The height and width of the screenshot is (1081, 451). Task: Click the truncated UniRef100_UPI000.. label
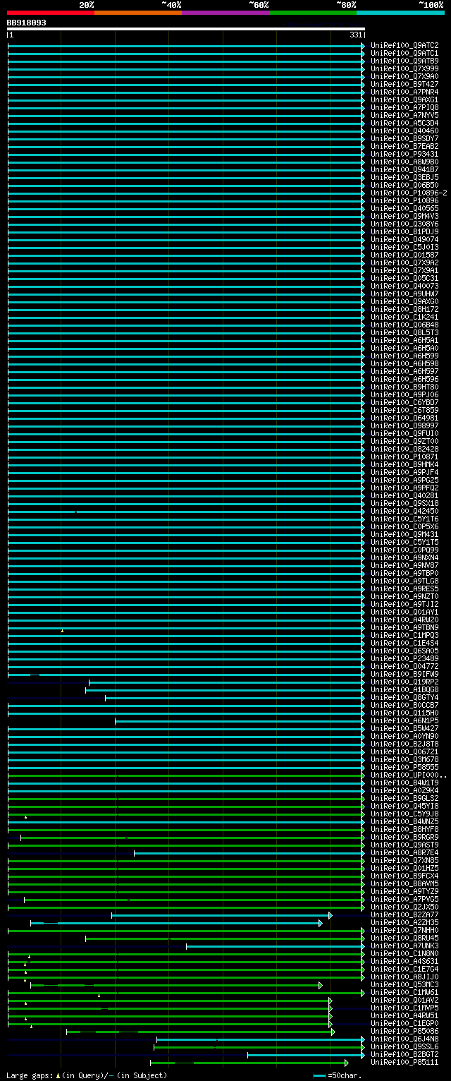pos(409,775)
